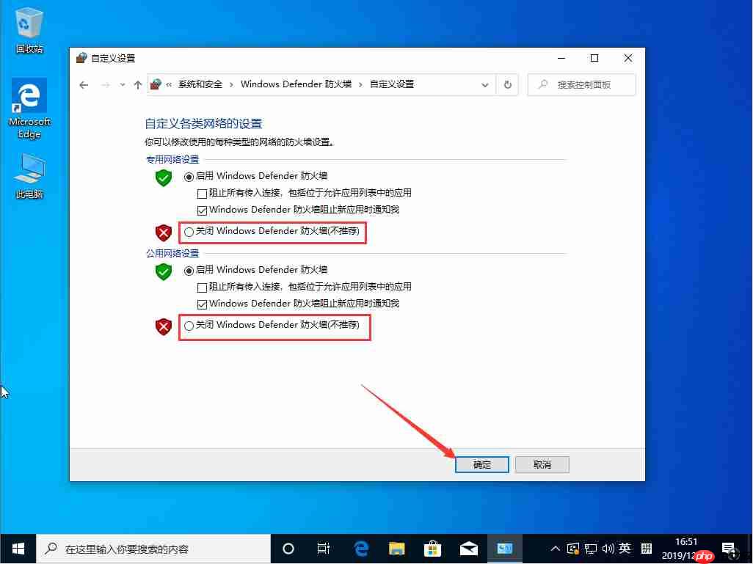Go back with the back arrow
This screenshot has height=564, width=753.
[84, 85]
